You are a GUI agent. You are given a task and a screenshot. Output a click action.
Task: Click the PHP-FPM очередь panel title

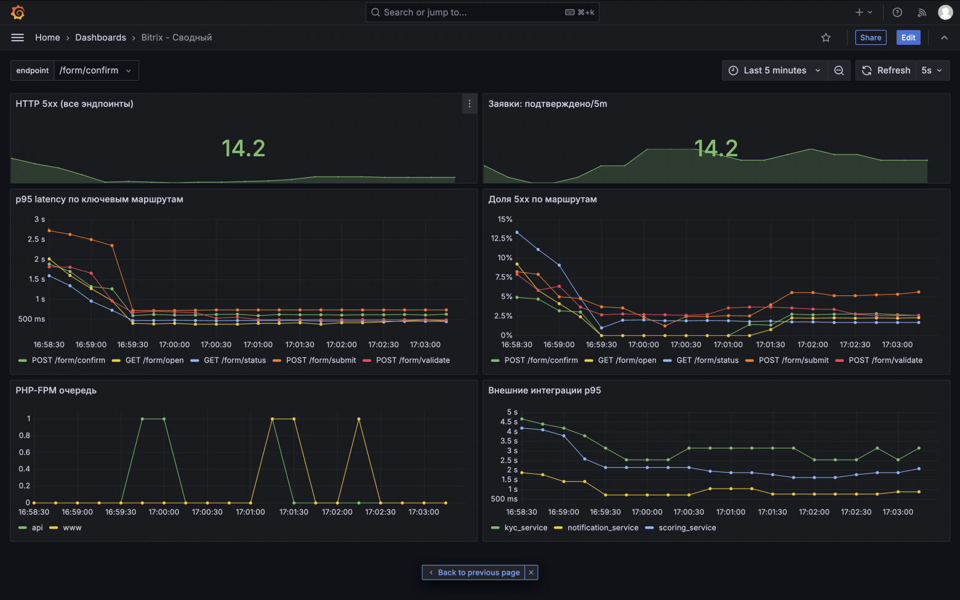56,390
